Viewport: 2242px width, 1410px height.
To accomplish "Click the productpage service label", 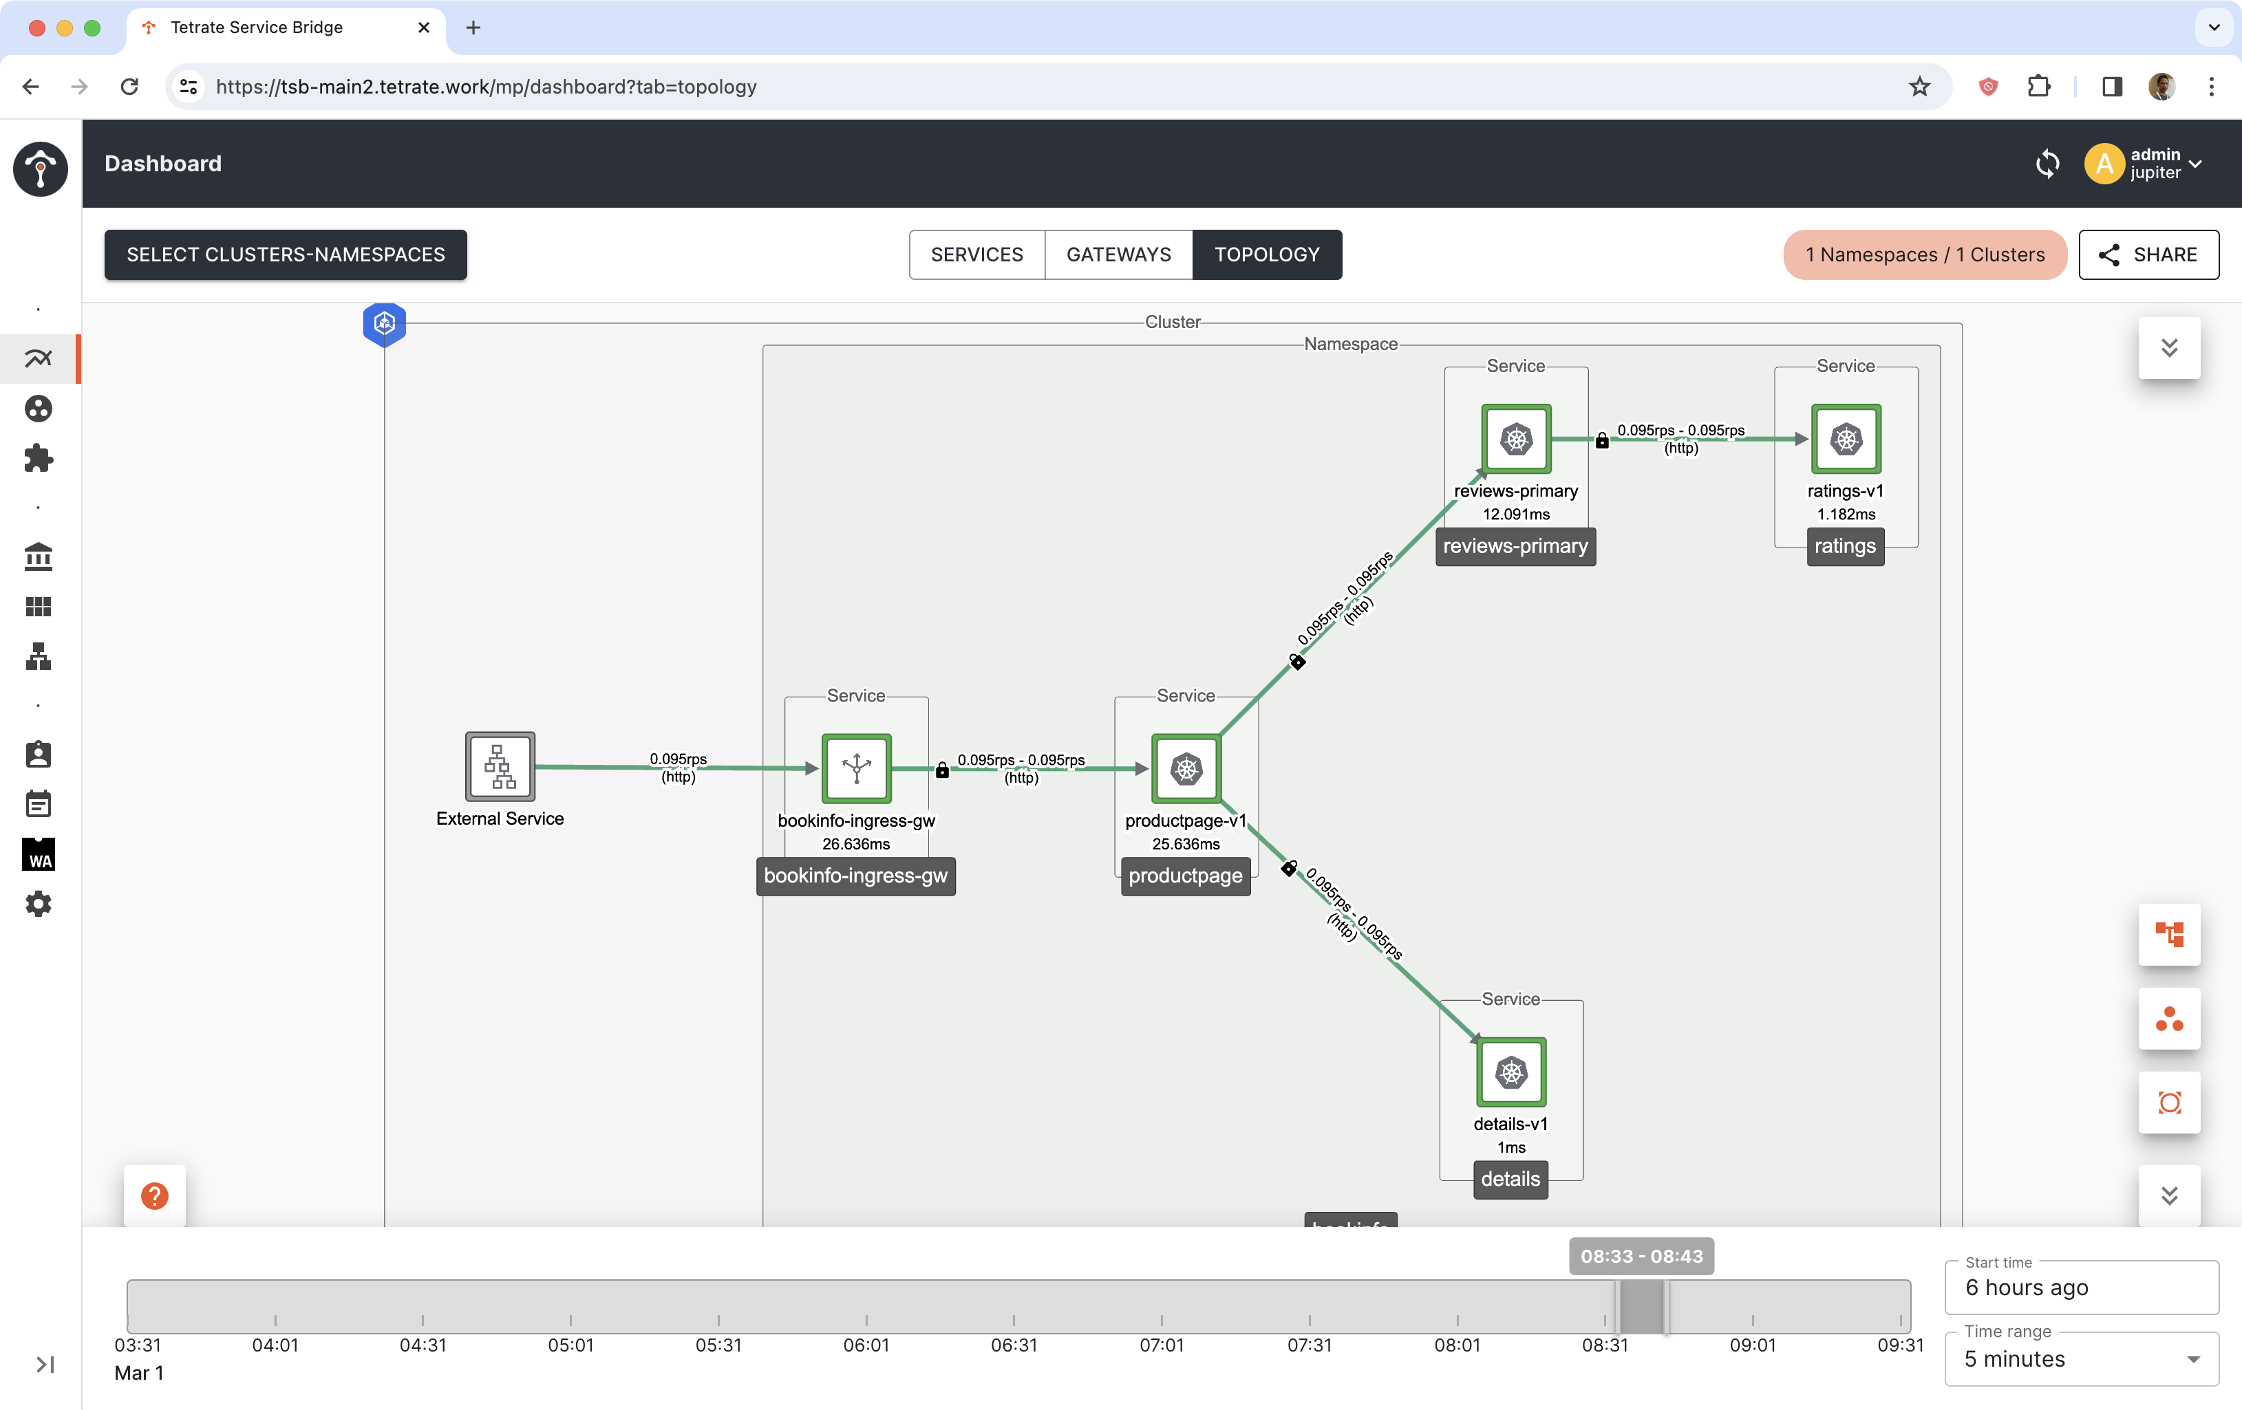I will coord(1185,876).
